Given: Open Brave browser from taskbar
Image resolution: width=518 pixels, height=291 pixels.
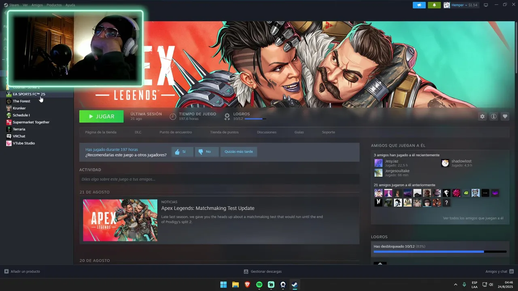Looking at the screenshot, I should click(247, 285).
